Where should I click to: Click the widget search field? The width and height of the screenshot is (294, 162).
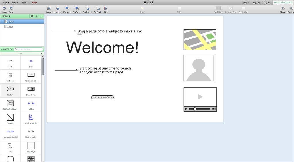pyautogui.click(x=29, y=49)
